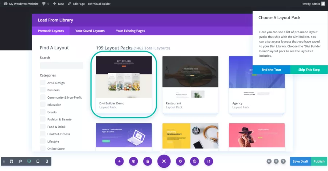Click the My WordPress Website dashboard icon
This screenshot has height=171, width=328.
[x=5, y=4]
